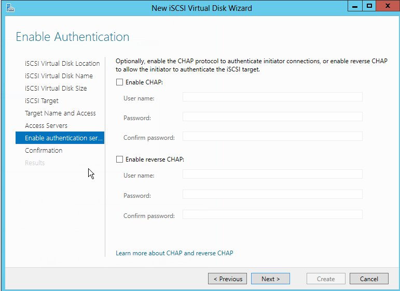Go to the Confirmation step

[44, 150]
